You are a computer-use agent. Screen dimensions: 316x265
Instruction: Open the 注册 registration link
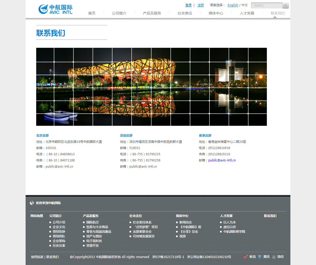tap(201, 5)
